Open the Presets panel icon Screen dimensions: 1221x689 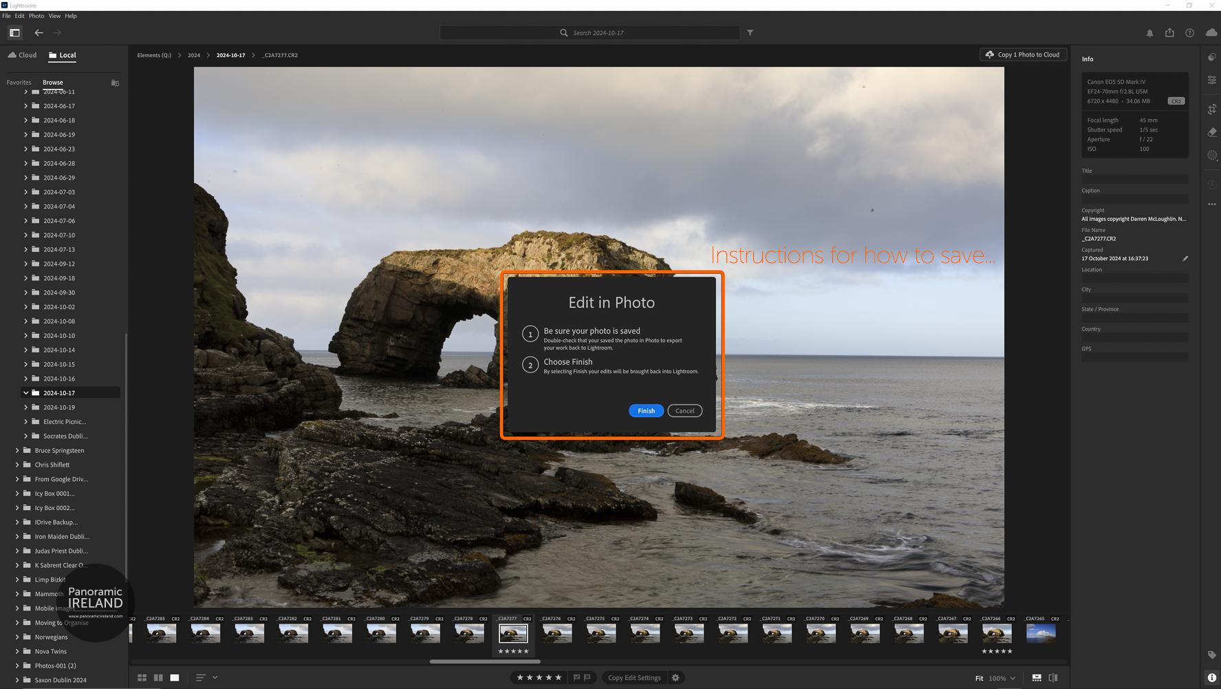click(x=1212, y=58)
